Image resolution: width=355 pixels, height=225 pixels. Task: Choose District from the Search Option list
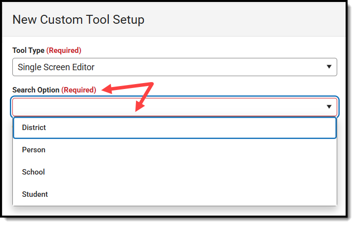click(x=175, y=128)
